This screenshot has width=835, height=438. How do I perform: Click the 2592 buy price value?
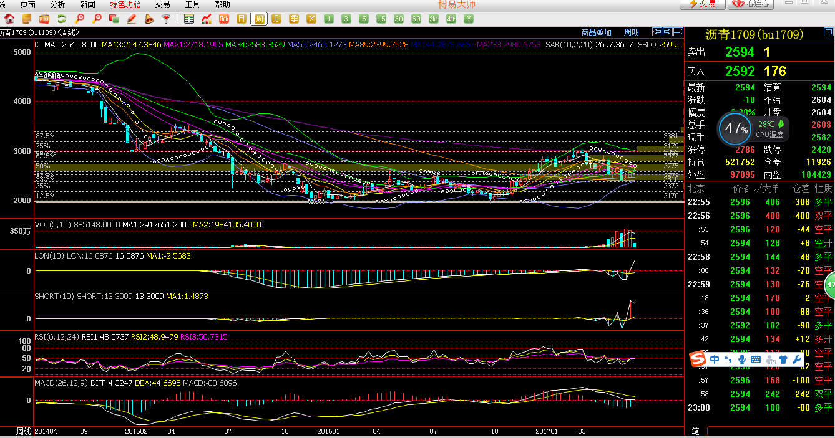740,71
